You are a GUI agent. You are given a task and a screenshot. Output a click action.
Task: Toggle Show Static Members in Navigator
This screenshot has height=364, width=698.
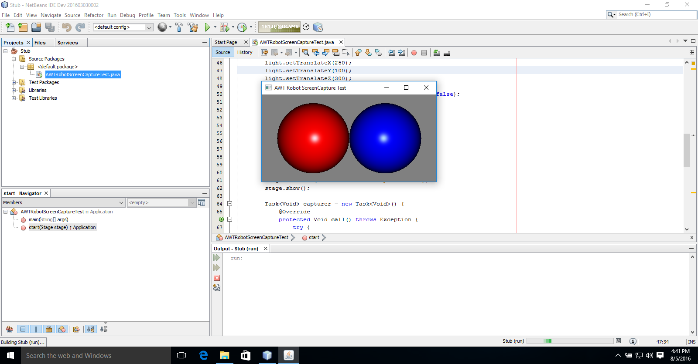[36, 329]
